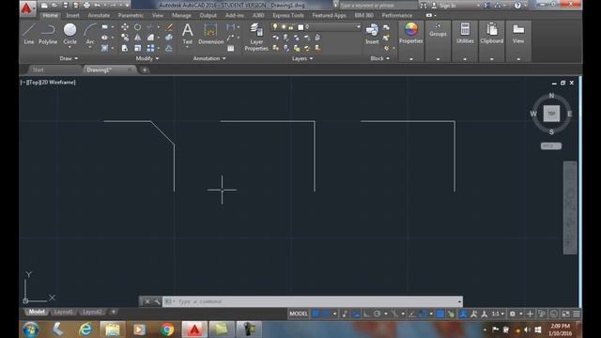Switch to the Annotate ribbon tab
601x338 pixels.
tap(99, 15)
